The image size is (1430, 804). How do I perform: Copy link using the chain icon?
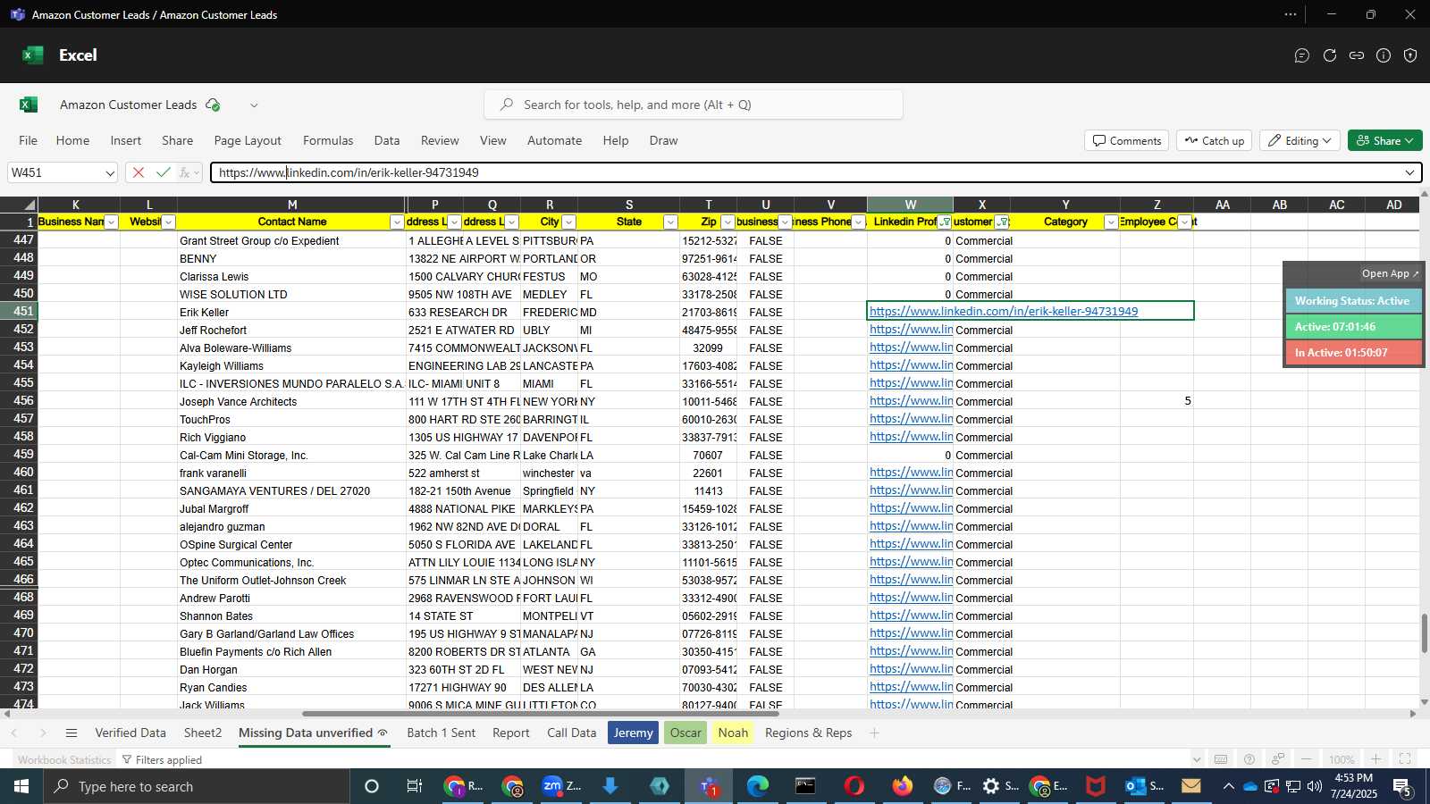[x=1357, y=55]
